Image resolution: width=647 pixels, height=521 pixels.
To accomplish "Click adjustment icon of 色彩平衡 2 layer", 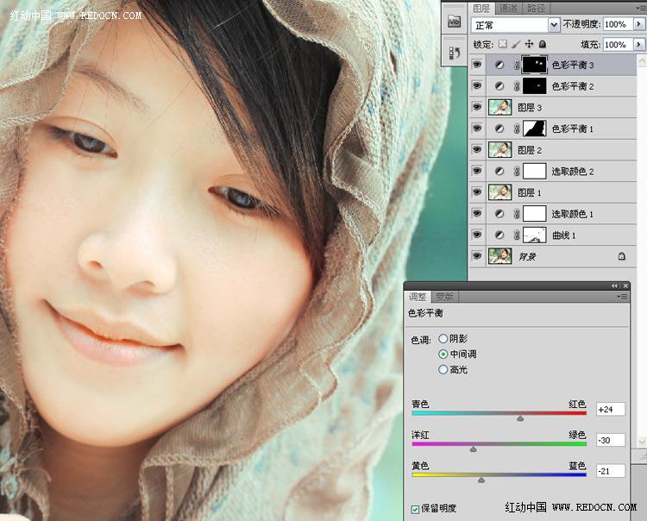I will (x=499, y=86).
